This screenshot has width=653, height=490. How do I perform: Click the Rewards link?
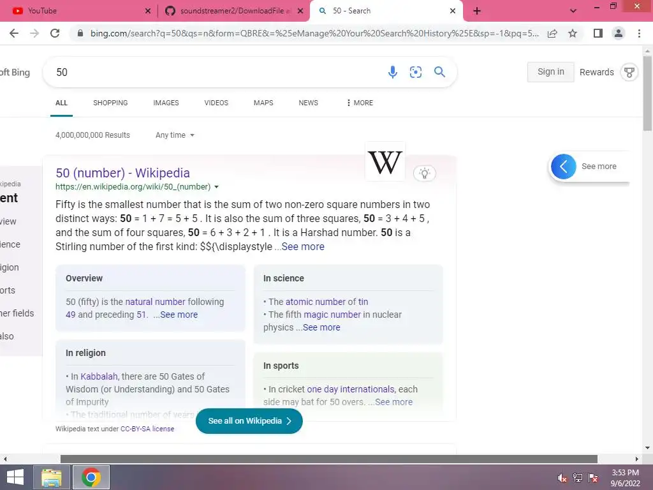coord(596,72)
